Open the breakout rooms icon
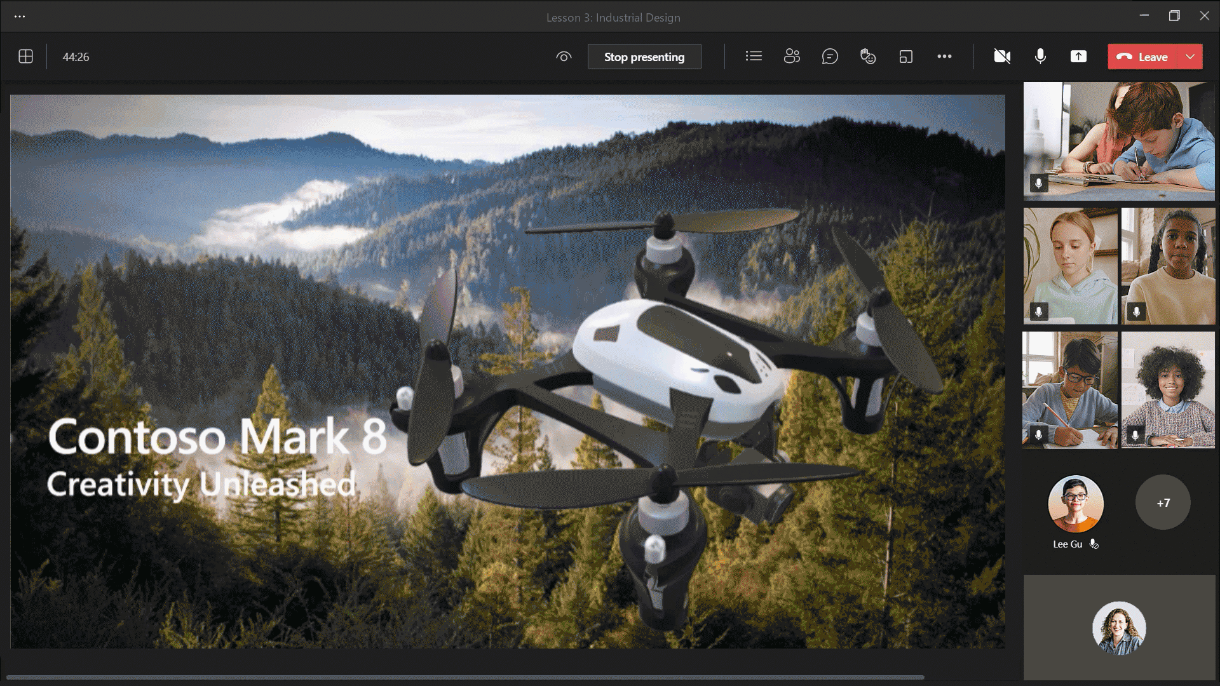1220x686 pixels. (x=906, y=57)
